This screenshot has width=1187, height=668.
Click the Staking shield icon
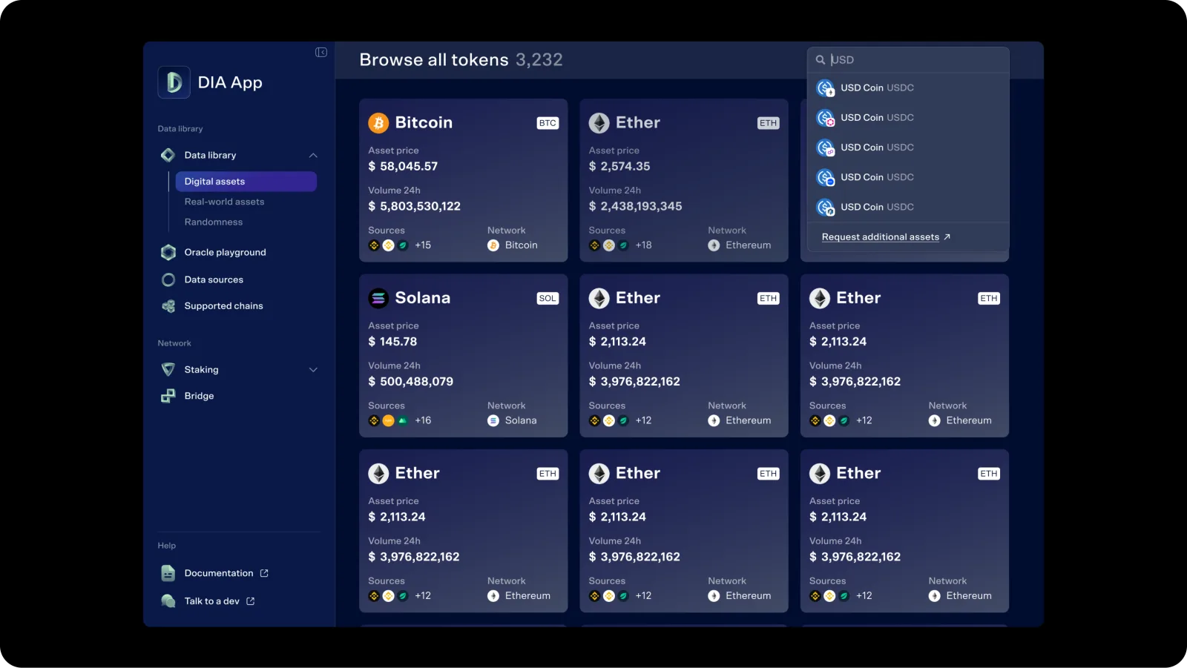[168, 369]
